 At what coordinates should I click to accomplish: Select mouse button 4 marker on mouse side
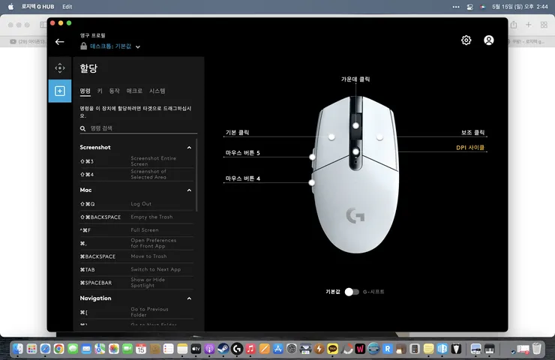(x=311, y=183)
